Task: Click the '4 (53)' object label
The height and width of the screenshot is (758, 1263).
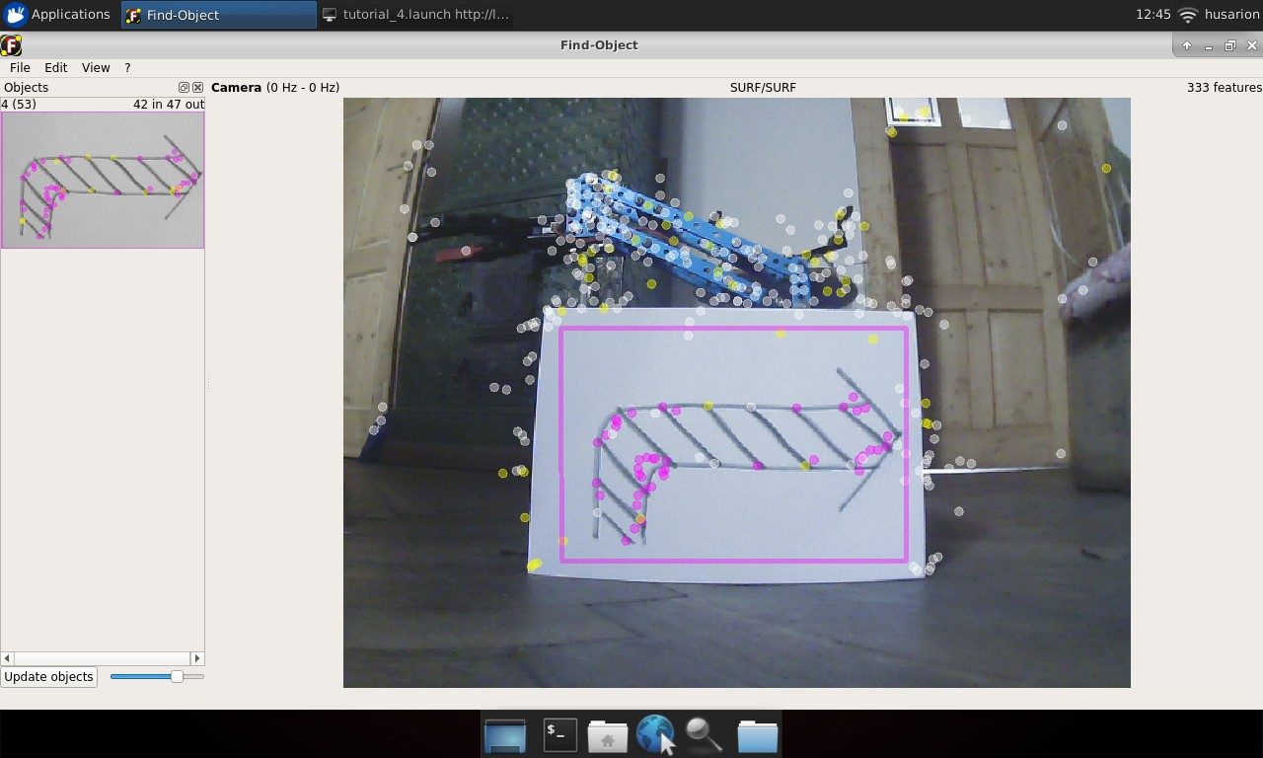Action: [19, 104]
